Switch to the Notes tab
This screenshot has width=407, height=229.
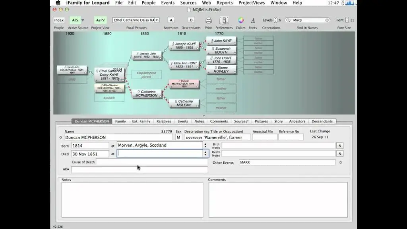click(199, 121)
